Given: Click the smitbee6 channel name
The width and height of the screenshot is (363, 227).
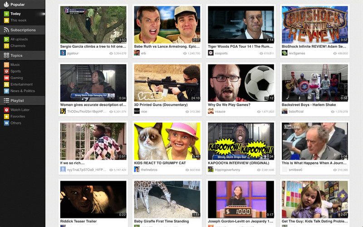Looking at the screenshot, I should tap(295, 170).
